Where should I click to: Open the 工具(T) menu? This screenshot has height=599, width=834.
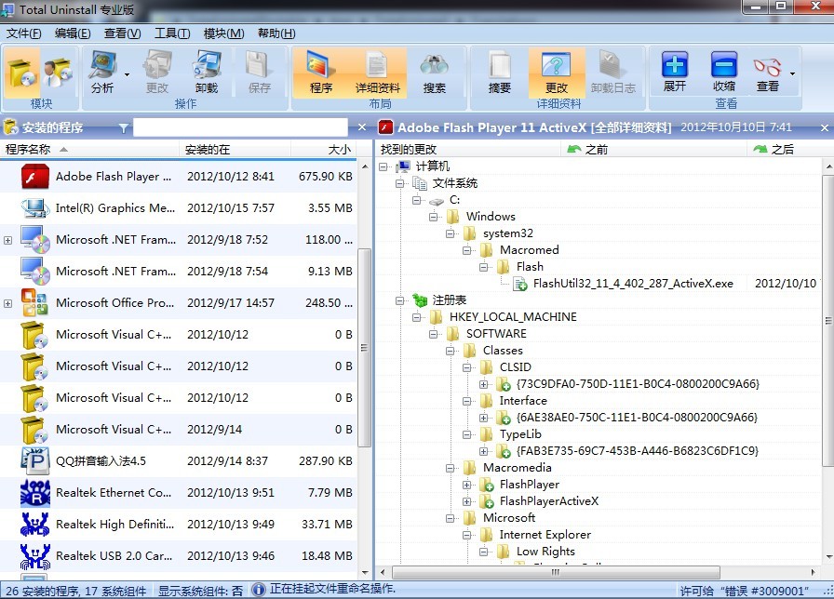[172, 33]
